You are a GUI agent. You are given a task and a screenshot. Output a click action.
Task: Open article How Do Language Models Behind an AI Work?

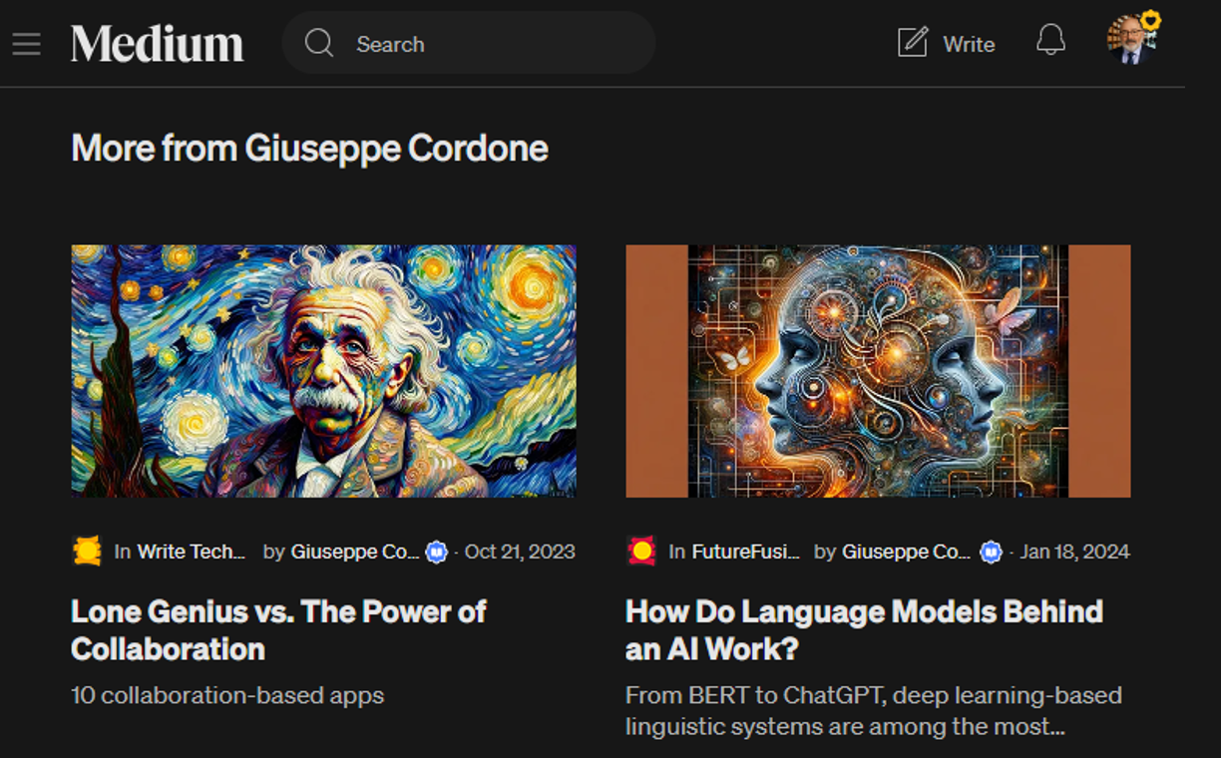(864, 630)
